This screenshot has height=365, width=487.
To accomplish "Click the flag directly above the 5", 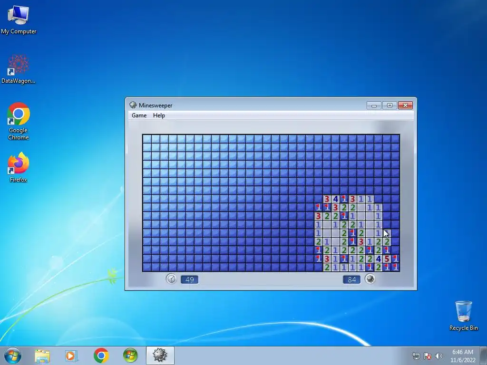I will click(387, 250).
